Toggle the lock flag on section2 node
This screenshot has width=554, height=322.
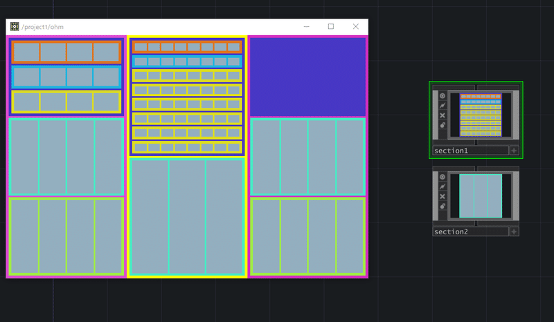[443, 207]
